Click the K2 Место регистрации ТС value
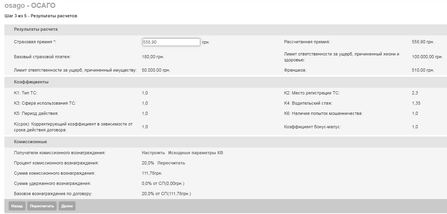 tap(415, 93)
